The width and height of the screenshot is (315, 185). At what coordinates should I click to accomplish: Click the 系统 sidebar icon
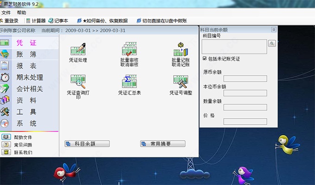[5, 123]
